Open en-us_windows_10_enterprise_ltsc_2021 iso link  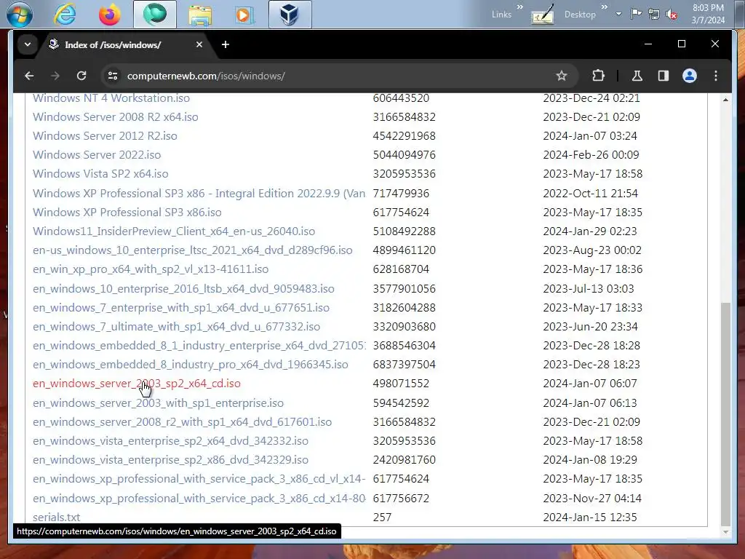coord(192,250)
